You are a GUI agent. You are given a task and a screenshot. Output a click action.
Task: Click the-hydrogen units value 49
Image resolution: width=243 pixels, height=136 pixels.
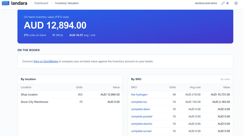click(174, 95)
